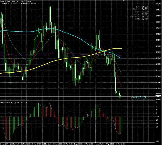The height and width of the screenshot is (145, 162).
Task: Click the GMT 04:02 clock line
Action: 142,19
